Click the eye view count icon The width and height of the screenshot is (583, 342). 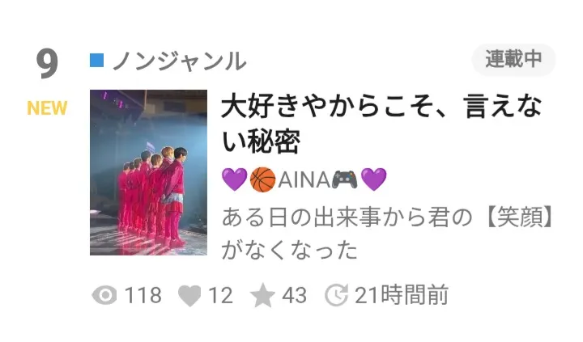(x=104, y=296)
